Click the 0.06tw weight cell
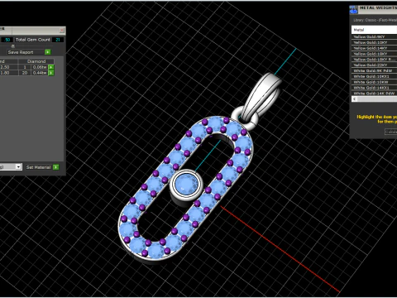Image resolution: width=397 pixels, height=298 pixels. [x=40, y=67]
